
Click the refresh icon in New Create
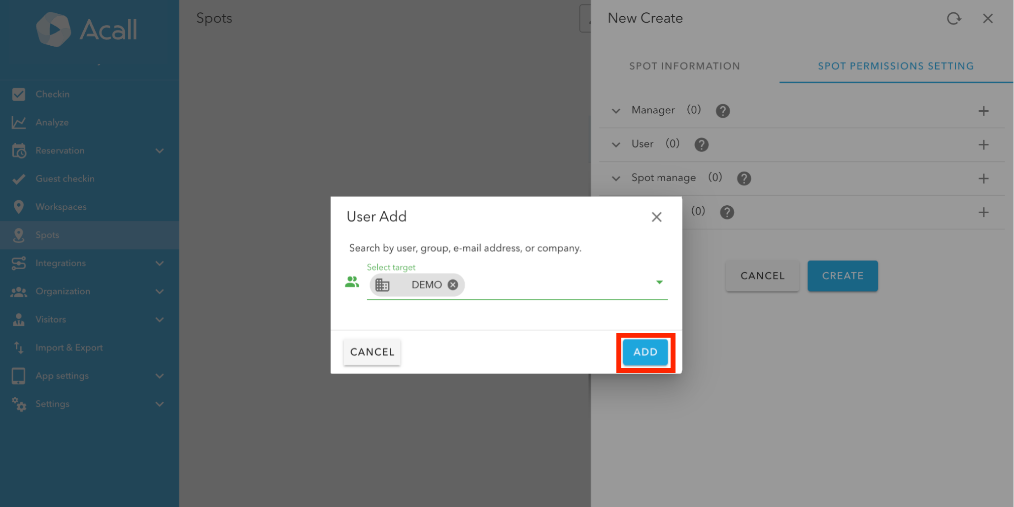pos(954,19)
